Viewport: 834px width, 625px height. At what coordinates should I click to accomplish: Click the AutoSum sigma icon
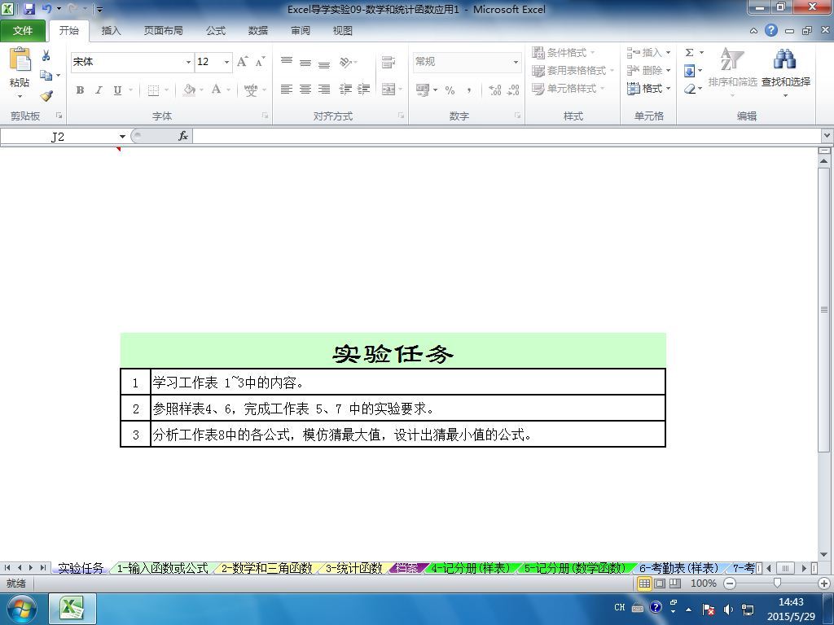point(689,53)
